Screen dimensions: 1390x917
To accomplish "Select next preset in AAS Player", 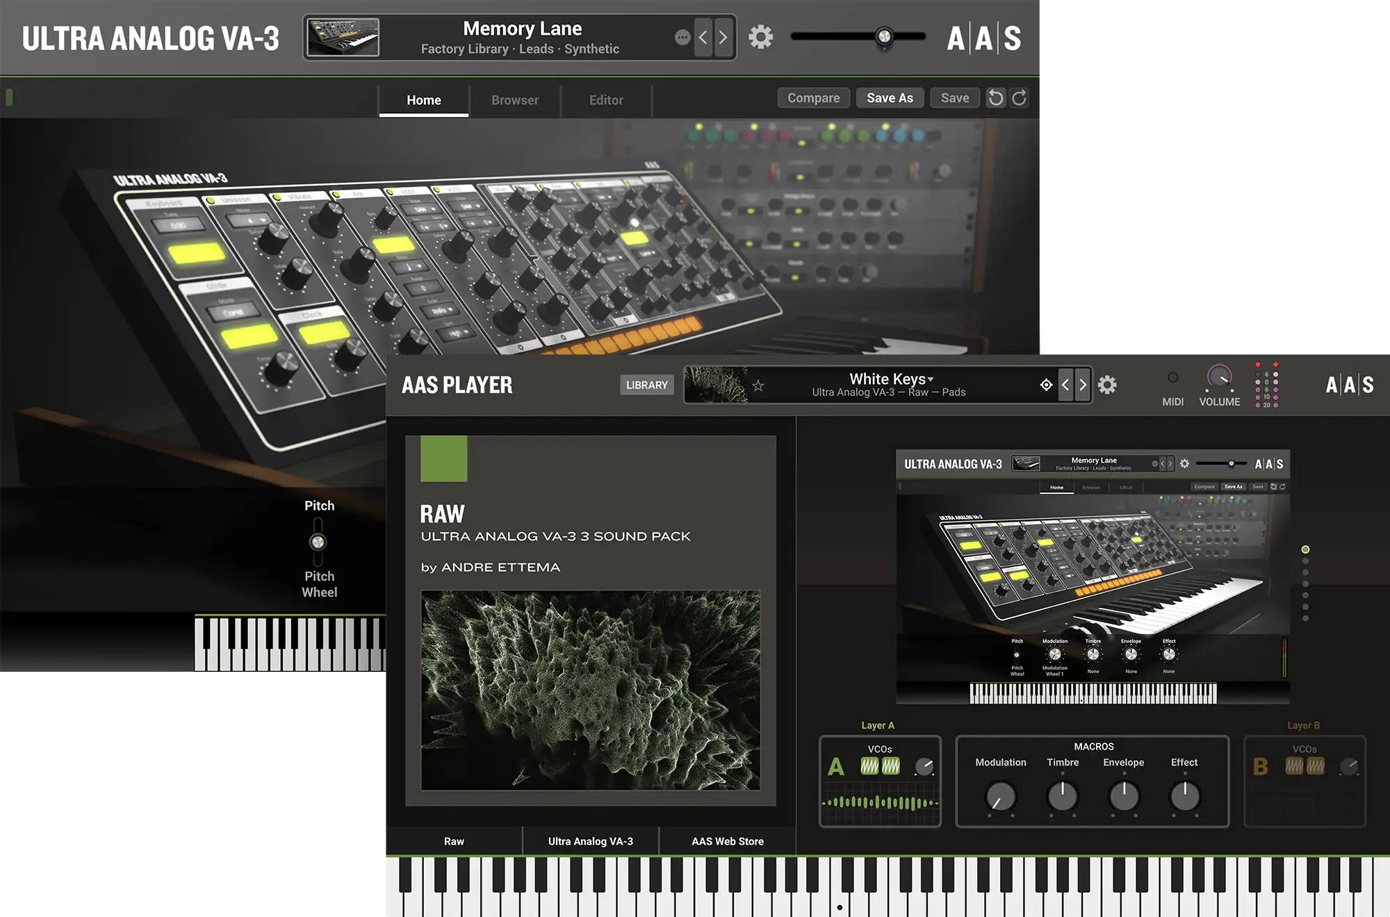I will pyautogui.click(x=1082, y=385).
